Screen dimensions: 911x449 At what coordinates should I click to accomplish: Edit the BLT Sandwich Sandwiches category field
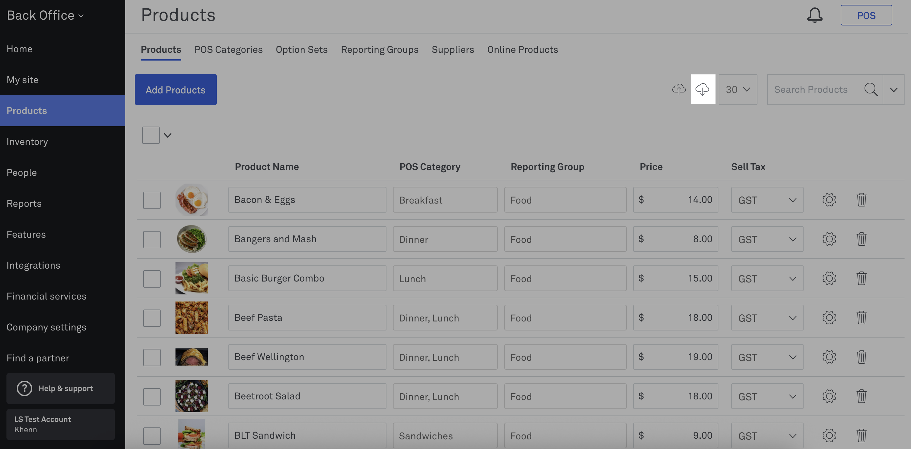tap(445, 435)
